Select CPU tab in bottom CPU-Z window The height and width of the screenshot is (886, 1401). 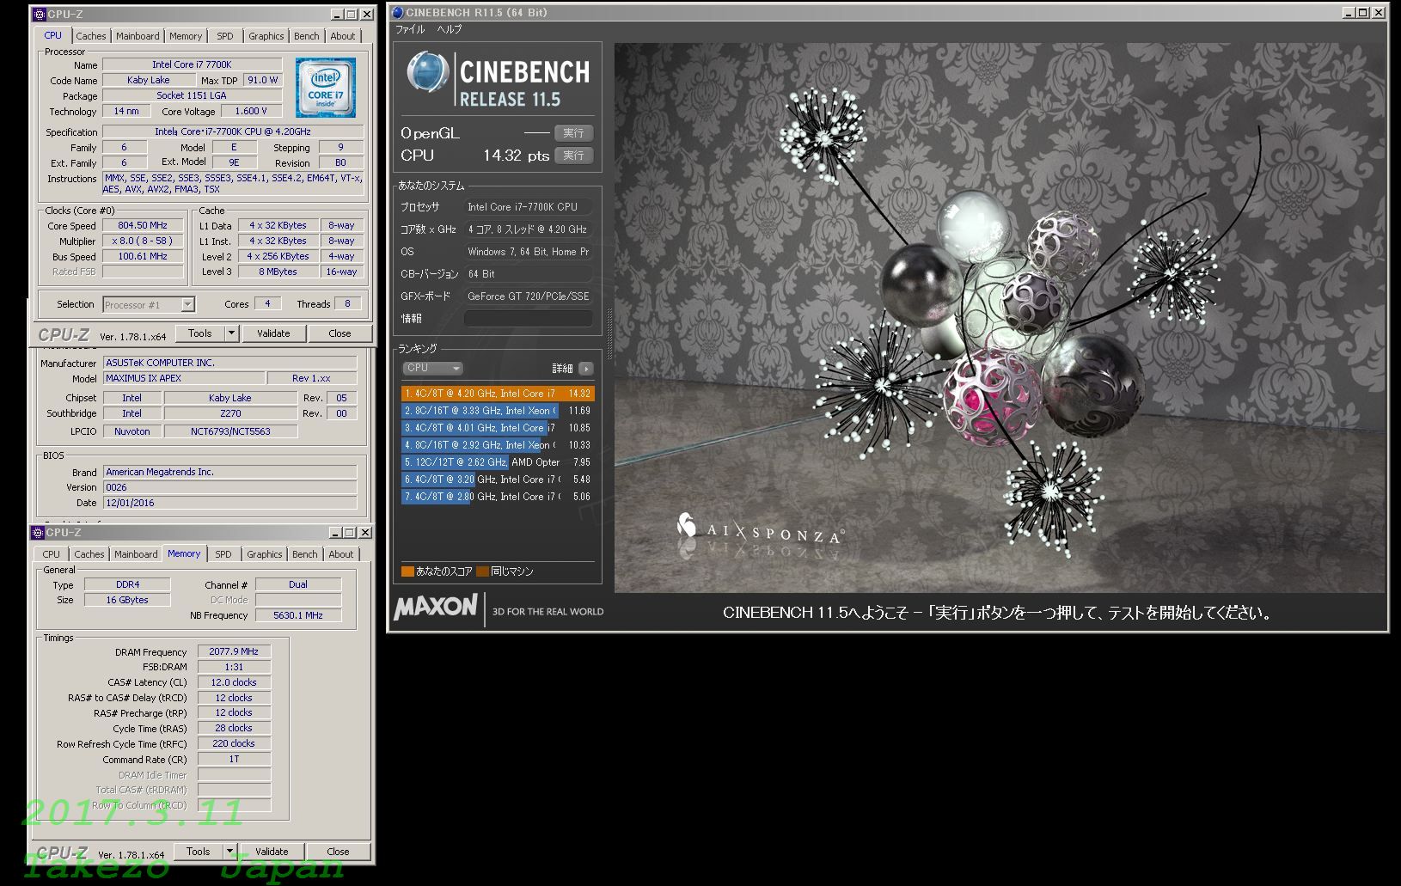click(x=52, y=554)
